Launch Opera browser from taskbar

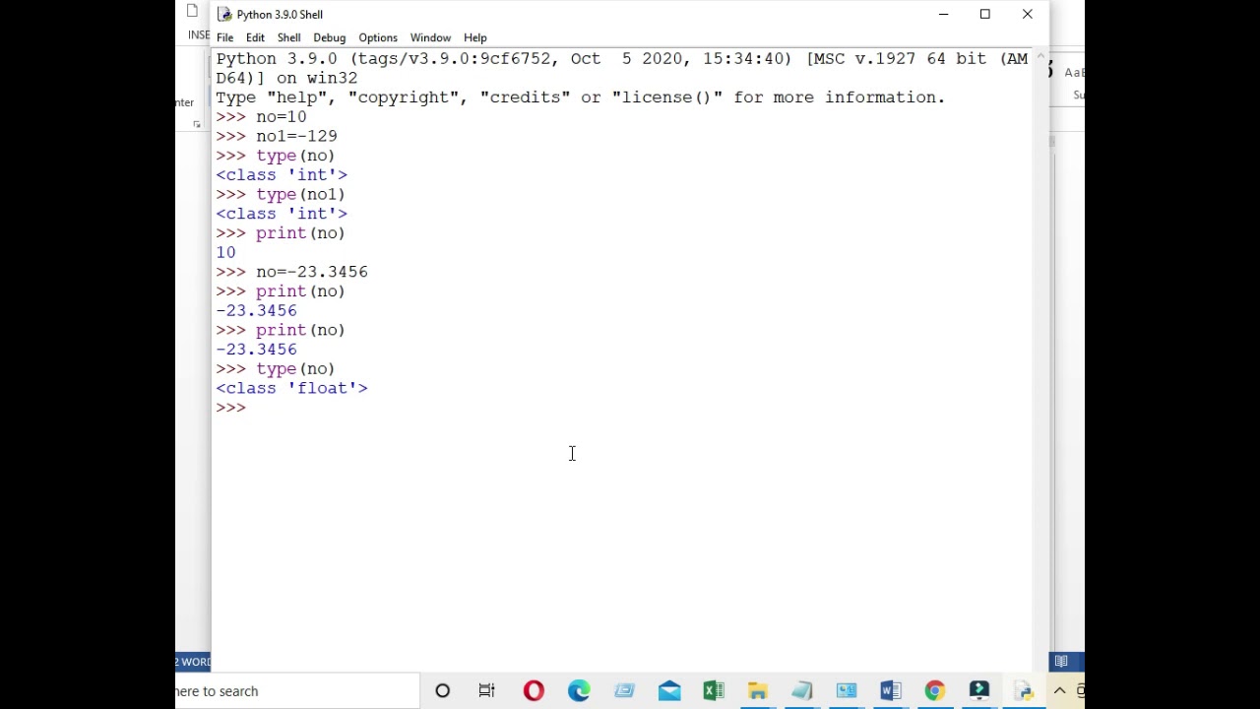tap(534, 691)
